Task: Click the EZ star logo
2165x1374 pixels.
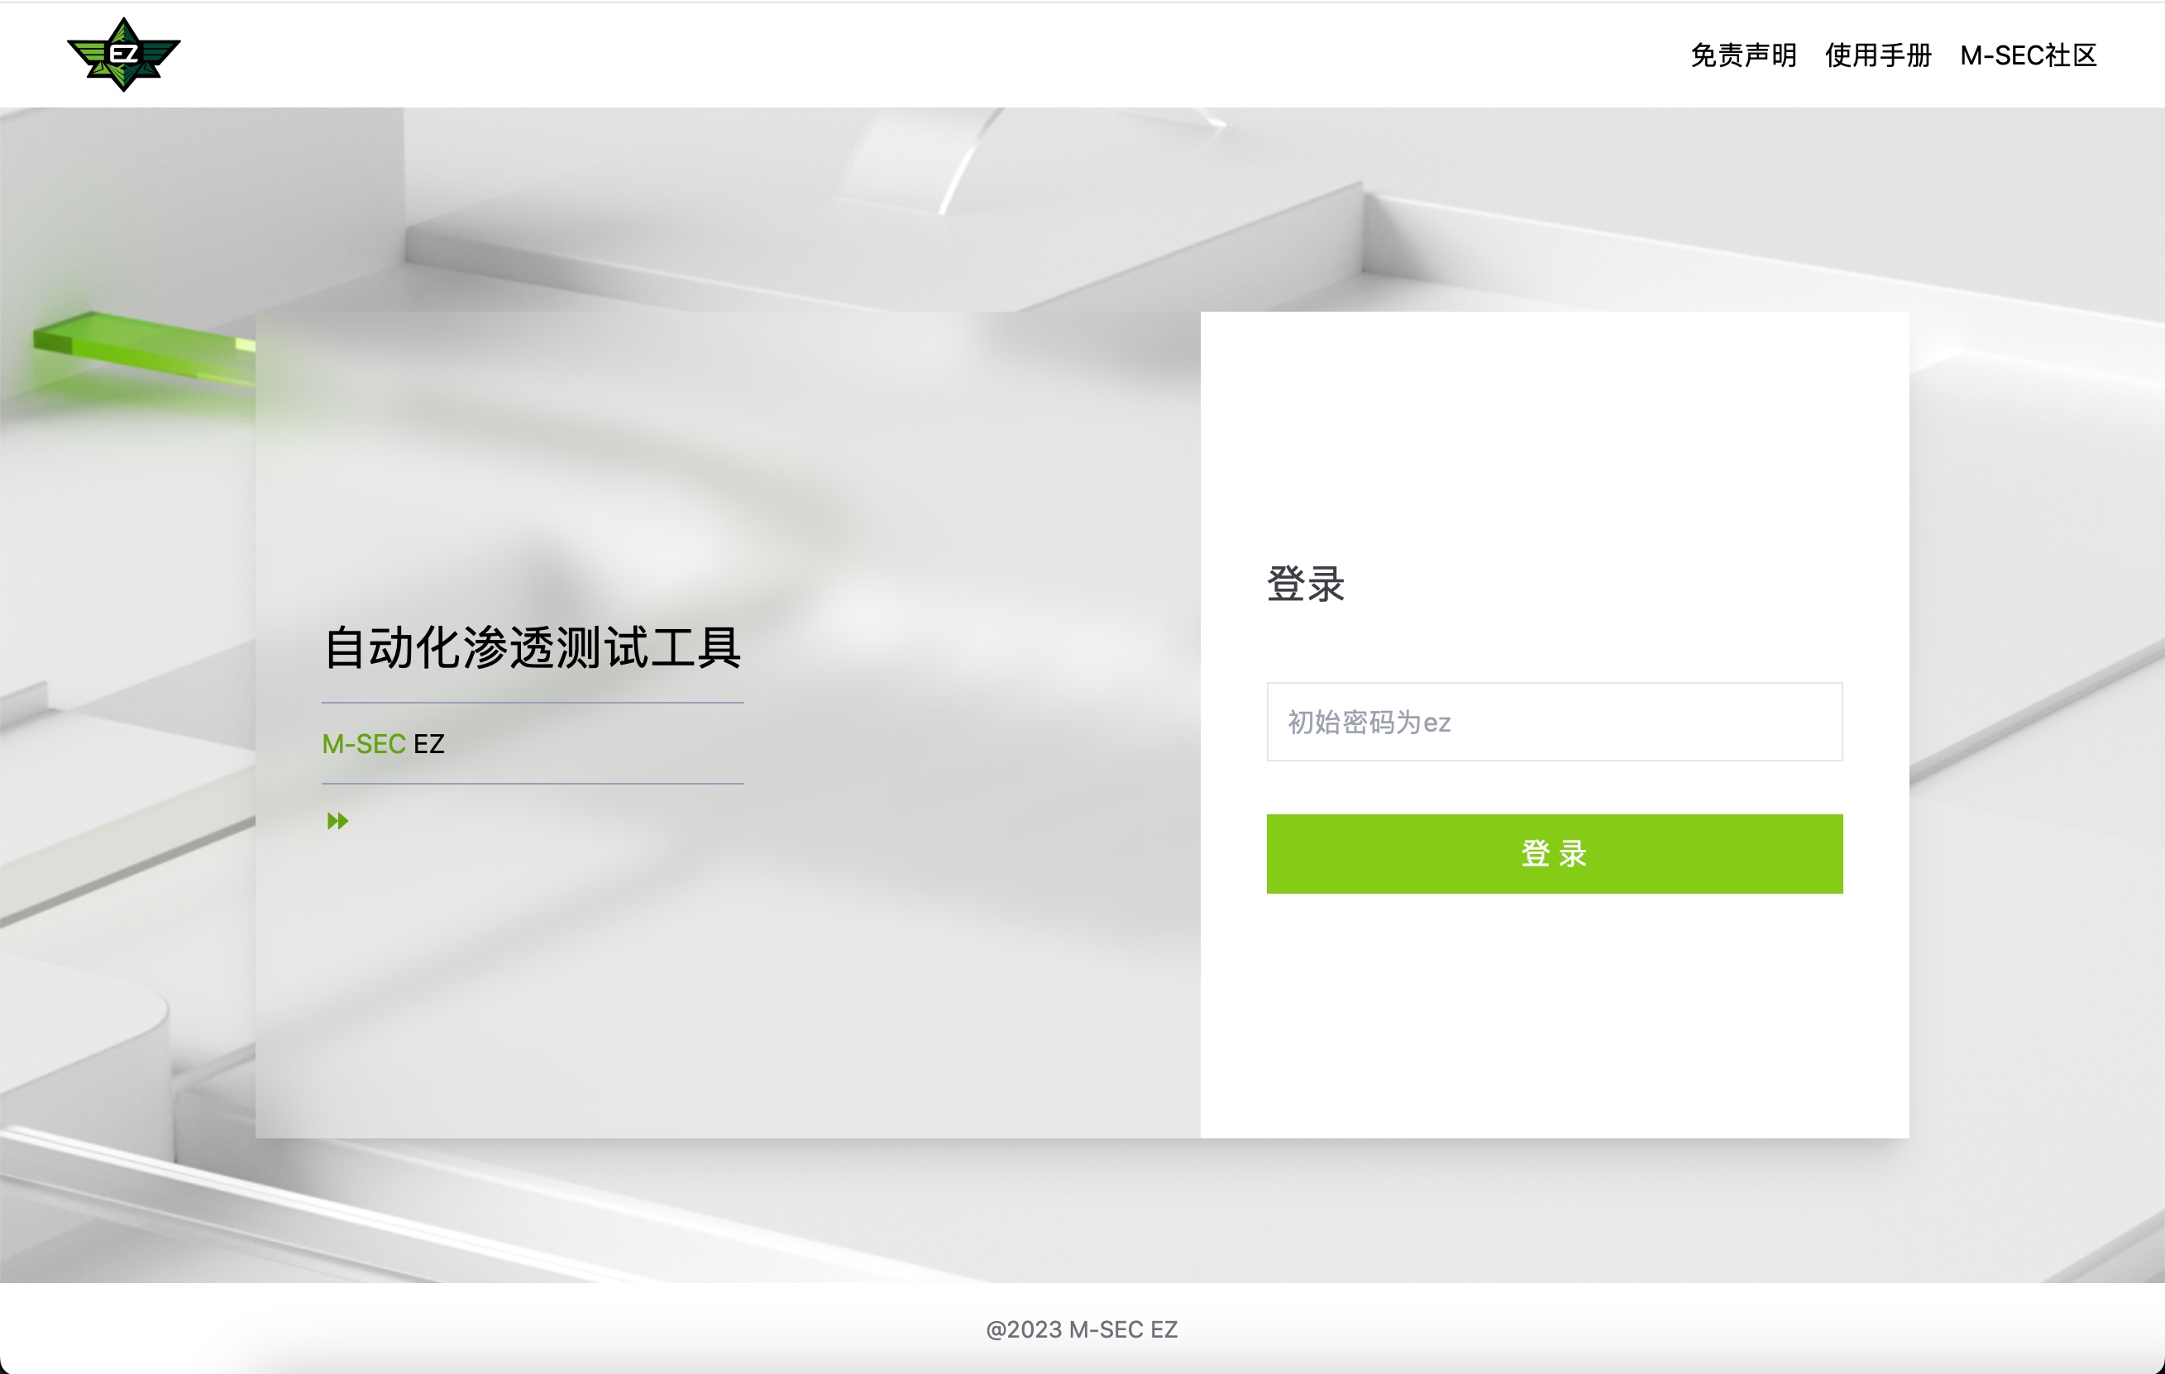Action: 124,55
